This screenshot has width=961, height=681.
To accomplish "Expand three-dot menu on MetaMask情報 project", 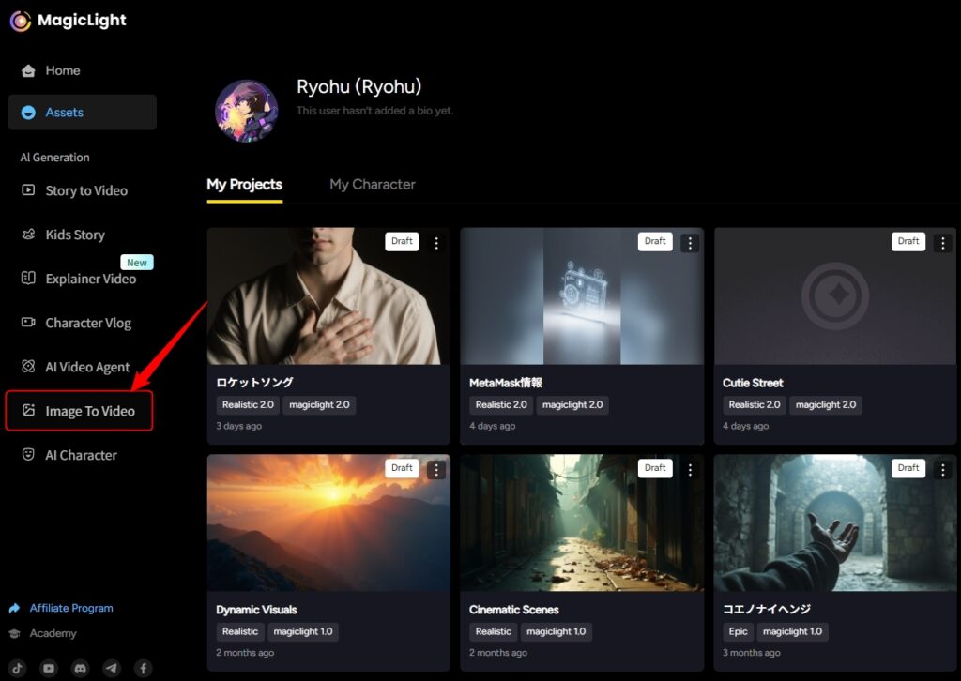I will coord(690,243).
